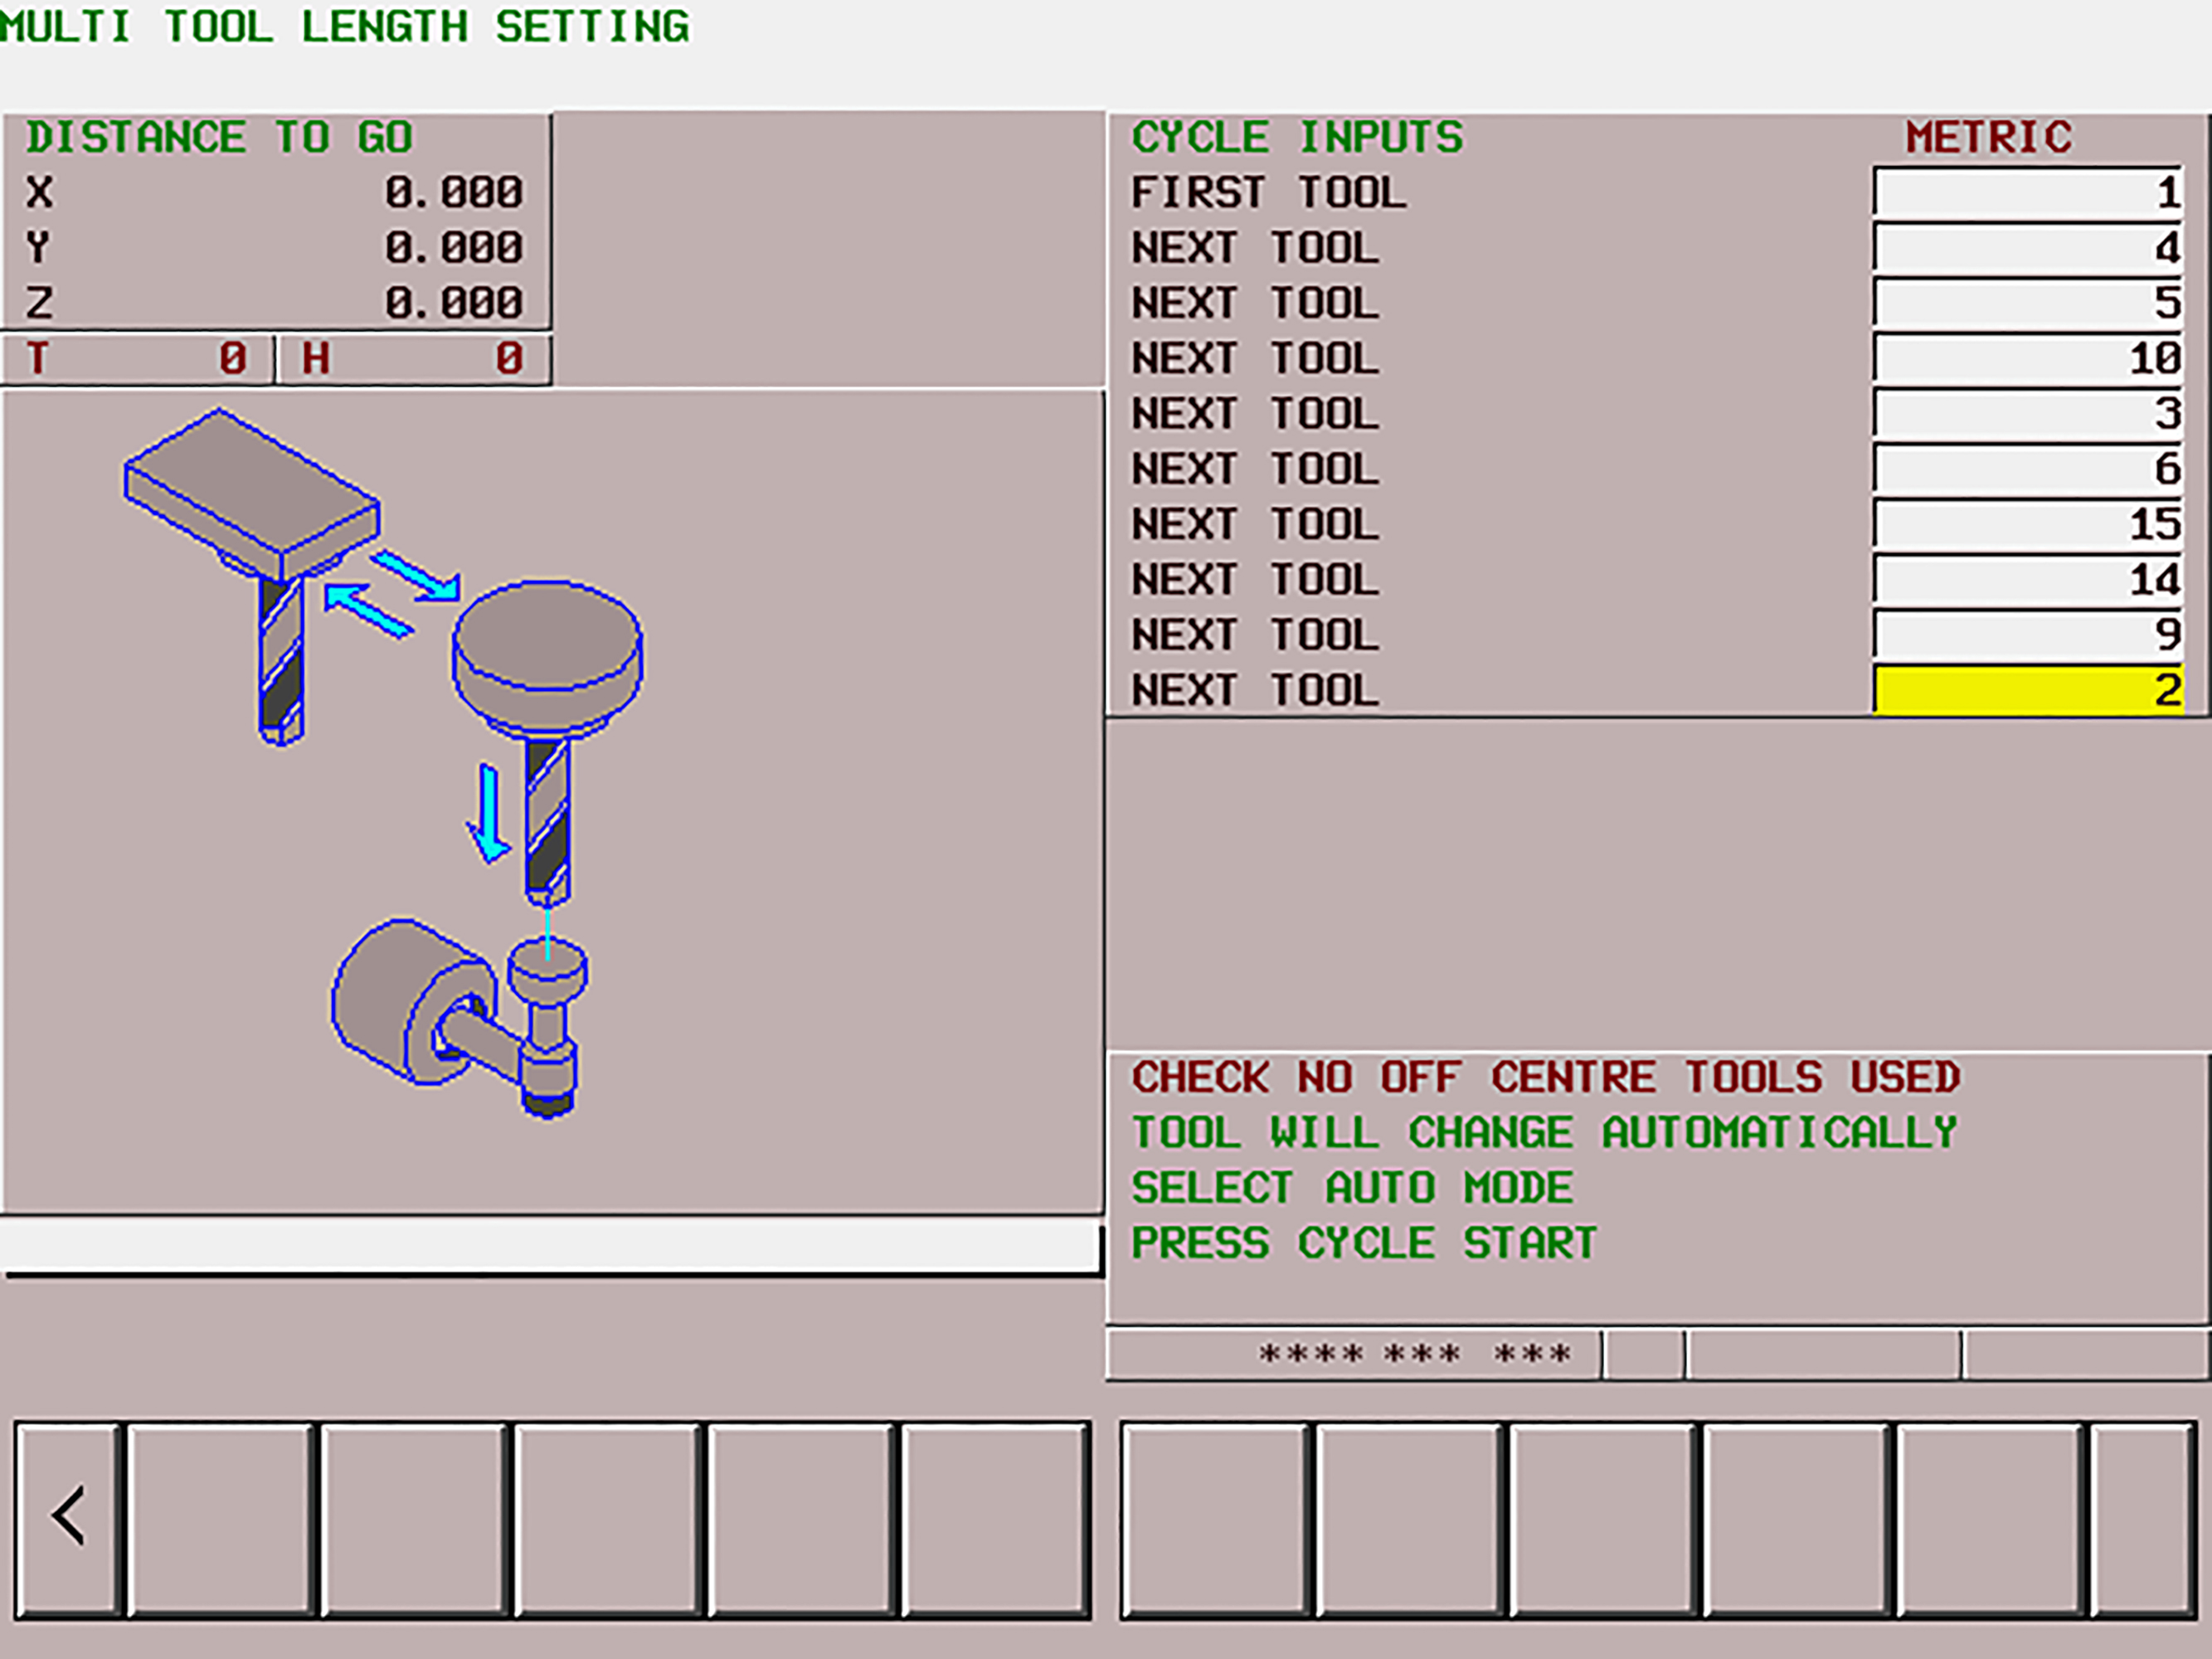Select the NEXT TOOL field containing 10
This screenshot has width=2212, height=1659.
click(x=2026, y=358)
